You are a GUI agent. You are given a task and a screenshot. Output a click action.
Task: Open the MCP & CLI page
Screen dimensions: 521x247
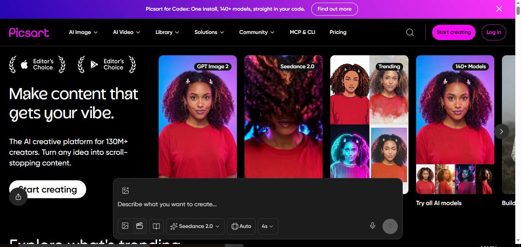click(302, 32)
